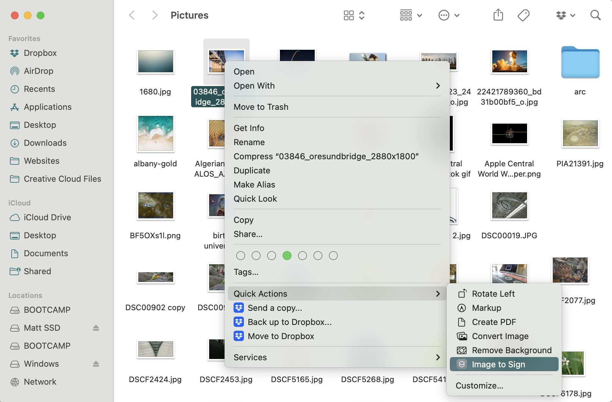This screenshot has height=402, width=612.
Task: Toggle the green tag circle
Action: (287, 256)
